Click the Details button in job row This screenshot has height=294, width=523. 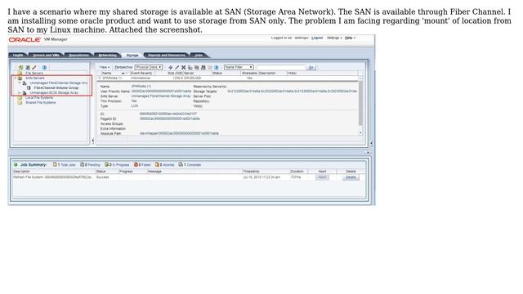coord(351,177)
